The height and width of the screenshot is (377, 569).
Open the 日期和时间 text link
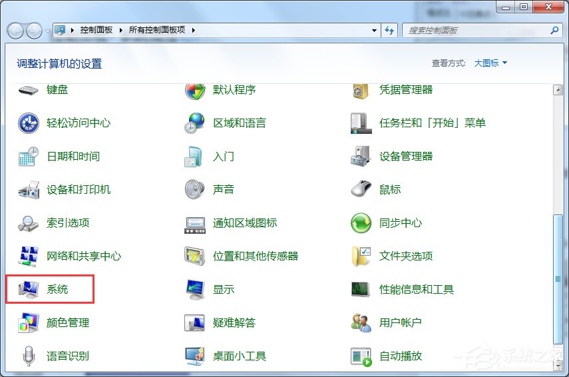coord(73,157)
